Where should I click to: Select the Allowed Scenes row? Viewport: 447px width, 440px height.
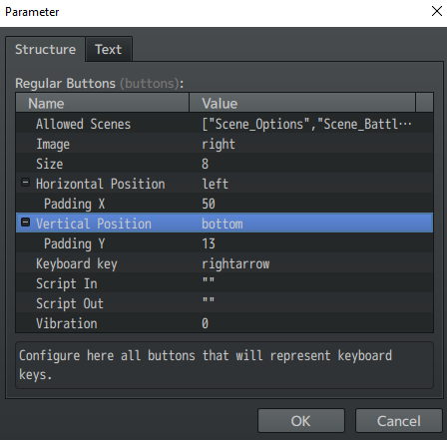(224, 124)
